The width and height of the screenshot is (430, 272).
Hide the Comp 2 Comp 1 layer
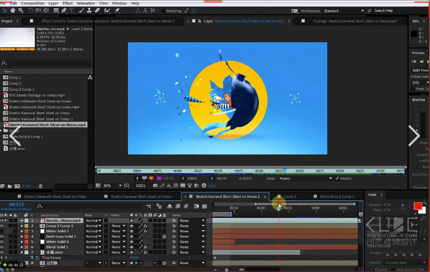point(2,226)
